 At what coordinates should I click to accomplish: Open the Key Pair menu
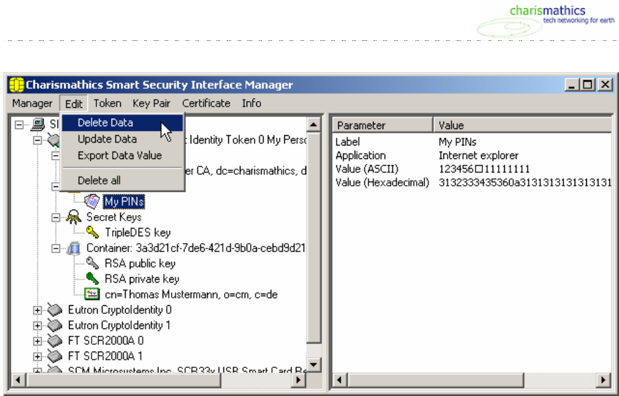(151, 103)
